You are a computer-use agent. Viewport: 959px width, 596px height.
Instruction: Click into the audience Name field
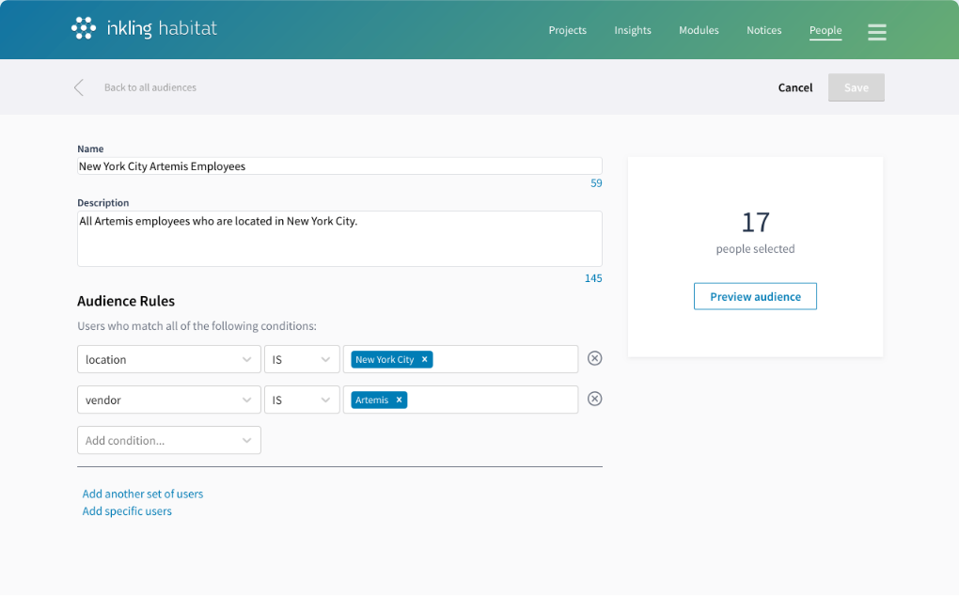[338, 166]
